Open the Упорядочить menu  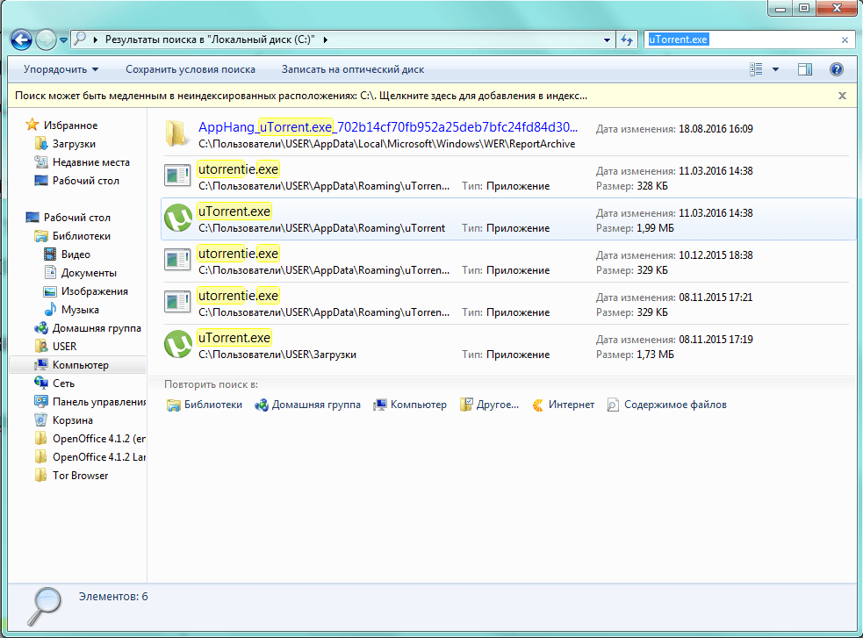[x=61, y=69]
